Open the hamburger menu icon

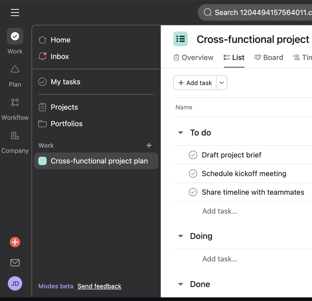[x=15, y=12]
